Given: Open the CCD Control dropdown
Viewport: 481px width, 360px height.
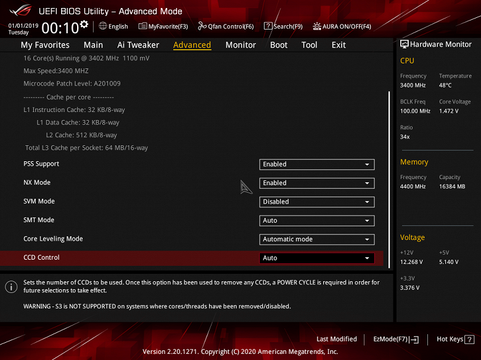Looking at the screenshot, I should pos(317,258).
